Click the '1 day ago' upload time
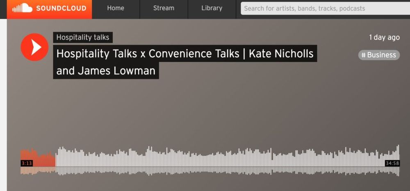 click(x=384, y=37)
